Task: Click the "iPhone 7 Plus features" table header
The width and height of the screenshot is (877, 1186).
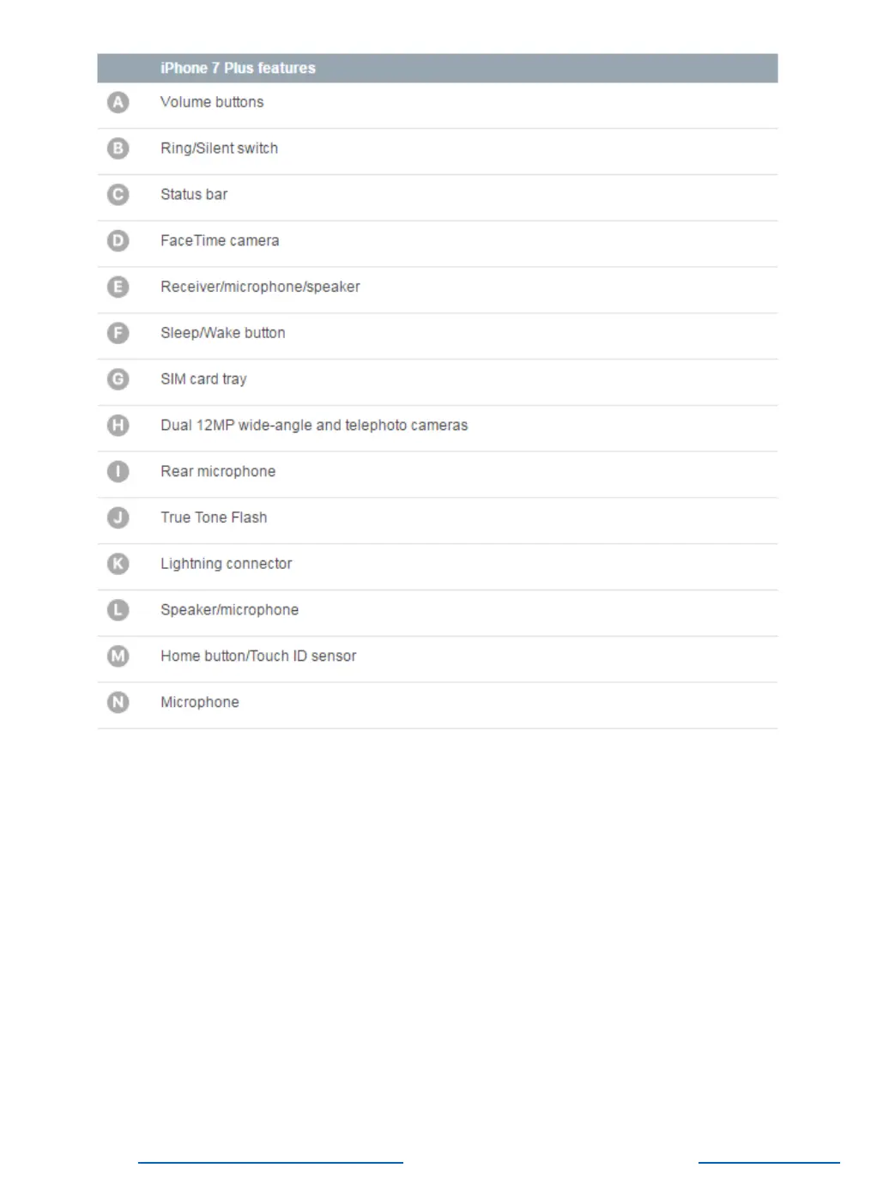Action: click(x=238, y=68)
